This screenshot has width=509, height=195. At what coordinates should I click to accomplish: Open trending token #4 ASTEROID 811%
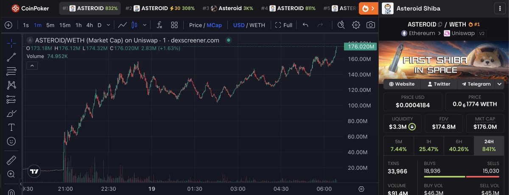[x=288, y=8]
